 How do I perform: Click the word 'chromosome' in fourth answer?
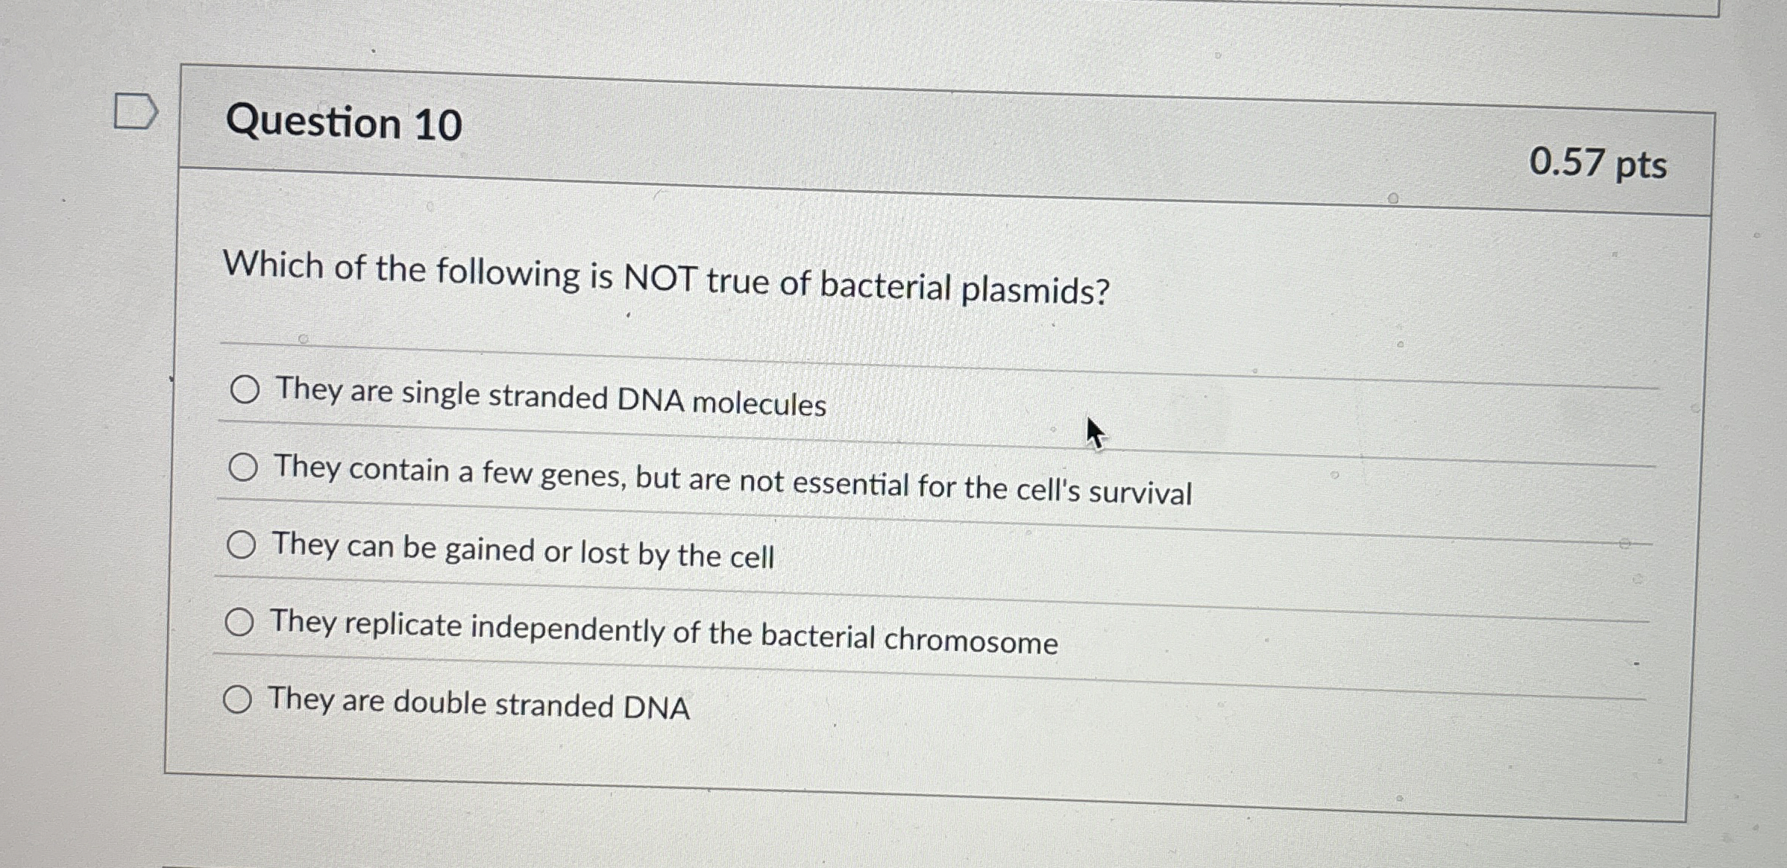pyautogui.click(x=971, y=641)
